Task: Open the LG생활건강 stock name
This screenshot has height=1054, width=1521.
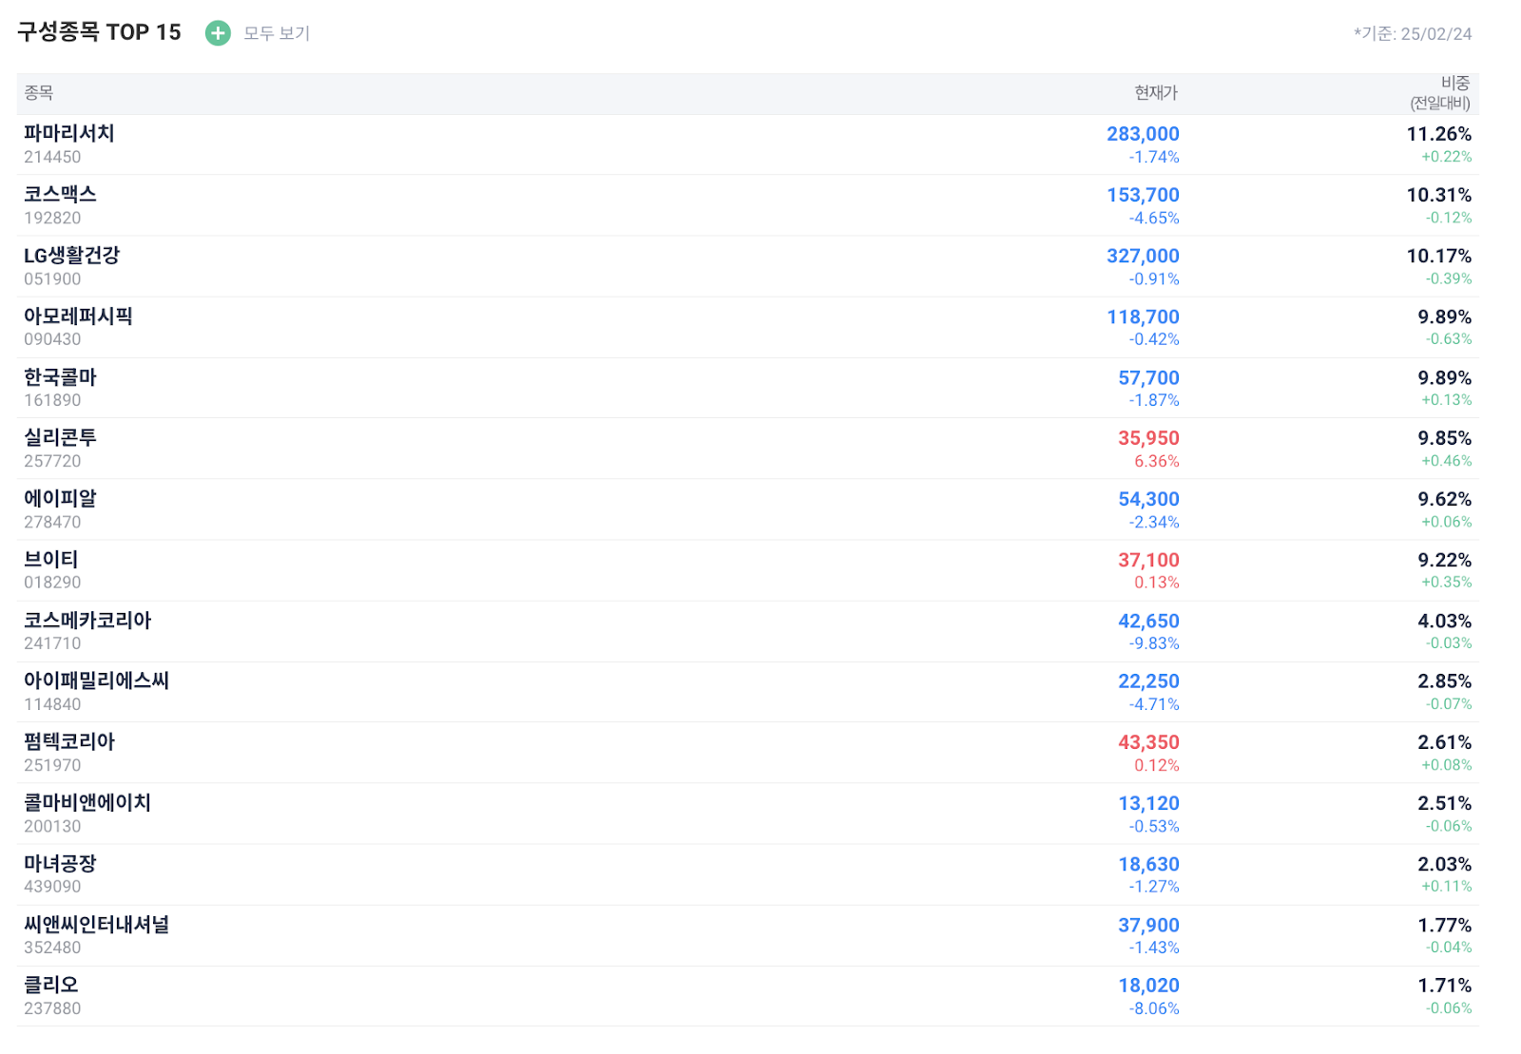Action: (72, 256)
